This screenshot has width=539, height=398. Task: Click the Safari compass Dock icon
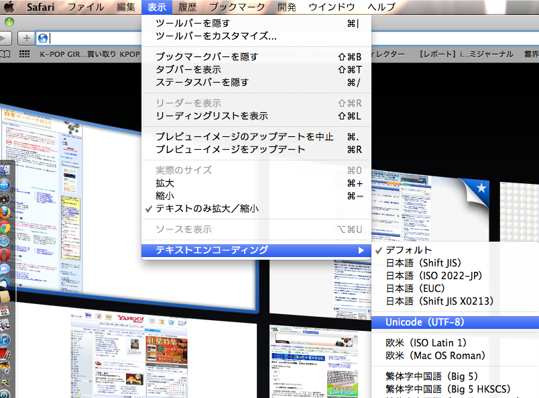point(5,241)
